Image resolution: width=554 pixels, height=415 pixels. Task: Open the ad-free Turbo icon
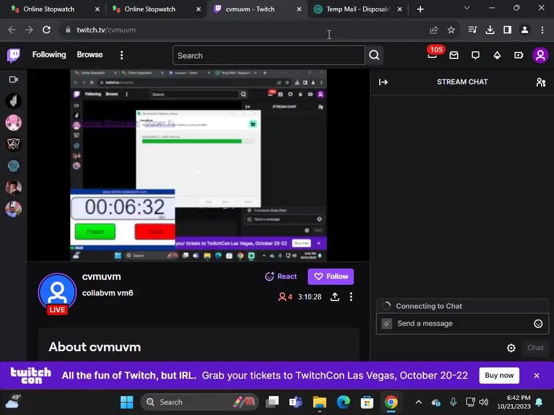tap(519, 55)
